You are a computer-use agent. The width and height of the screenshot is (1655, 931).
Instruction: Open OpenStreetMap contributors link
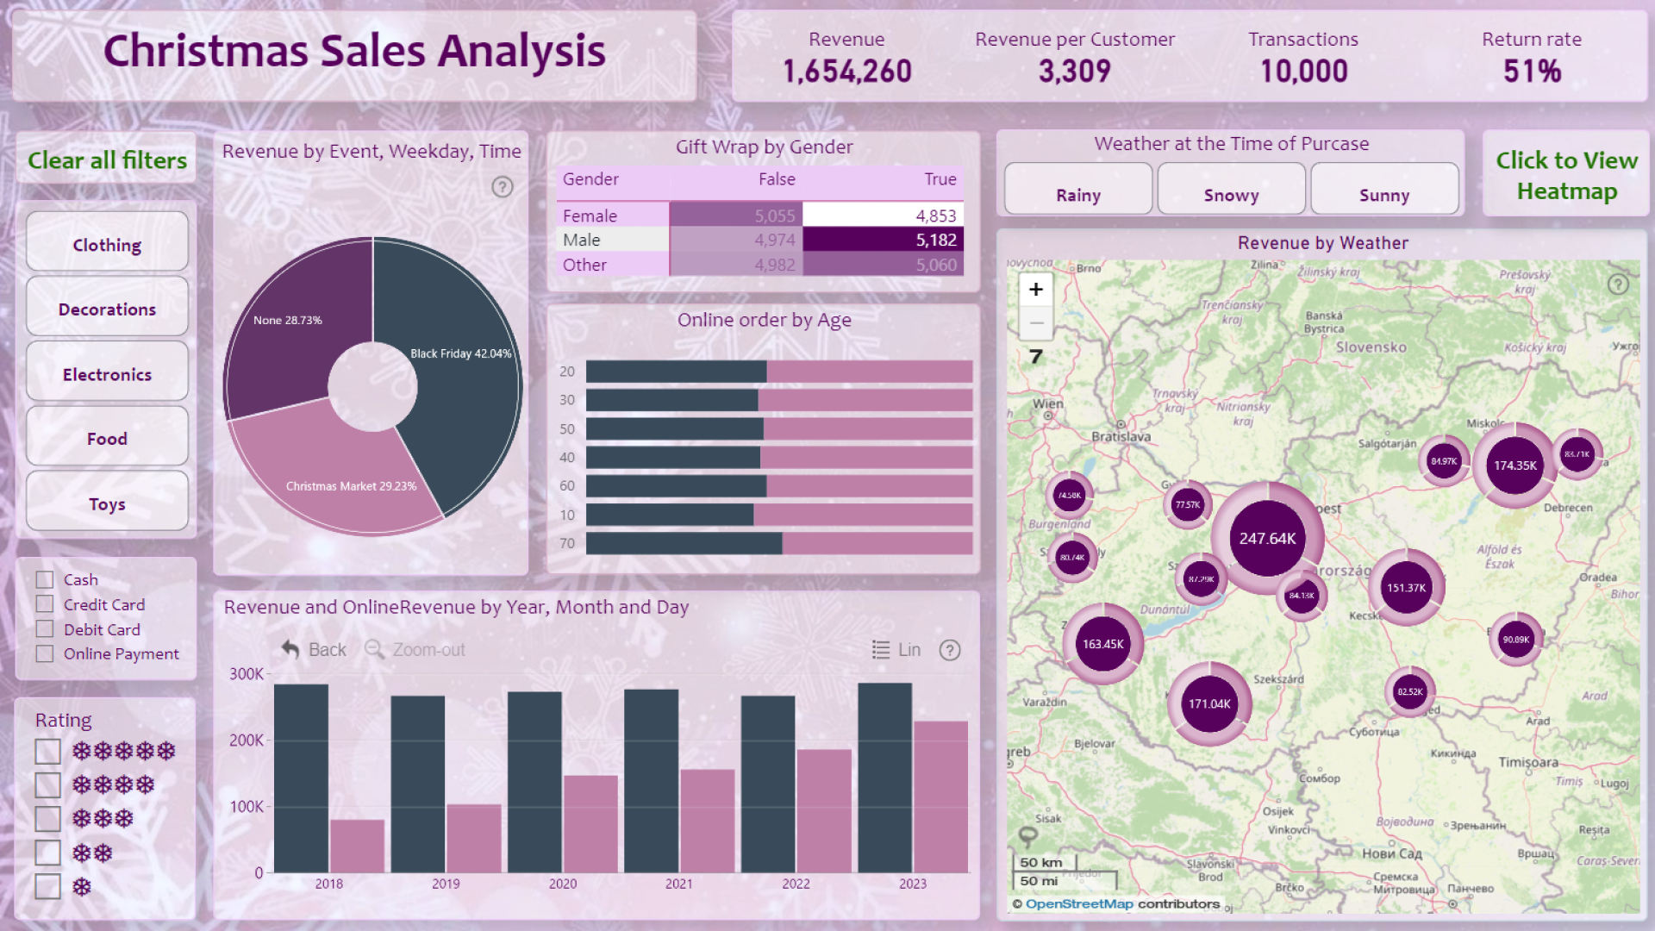[1079, 903]
